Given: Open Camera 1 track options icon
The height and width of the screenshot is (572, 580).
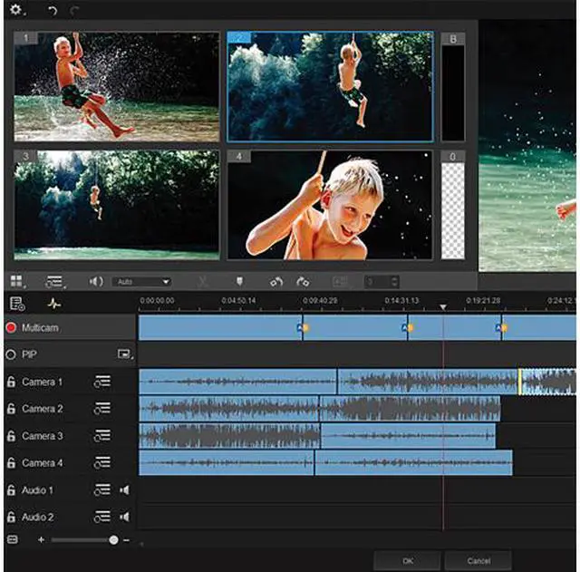Looking at the screenshot, I should 102,382.
